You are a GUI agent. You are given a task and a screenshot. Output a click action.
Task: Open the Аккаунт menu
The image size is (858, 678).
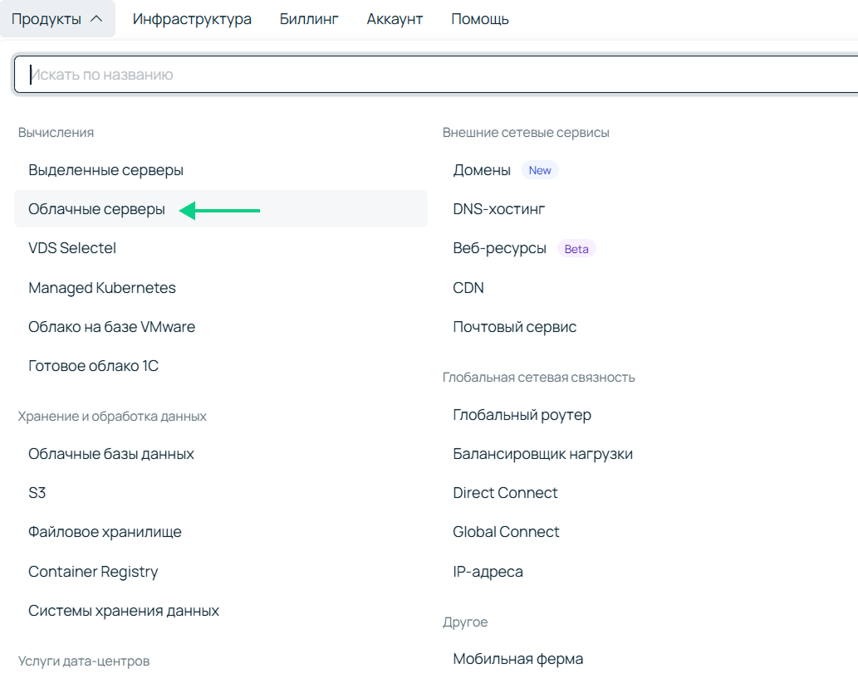[394, 18]
